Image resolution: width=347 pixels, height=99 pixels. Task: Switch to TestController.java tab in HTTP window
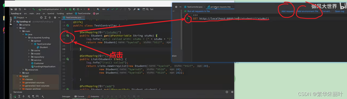(x=195, y=7)
